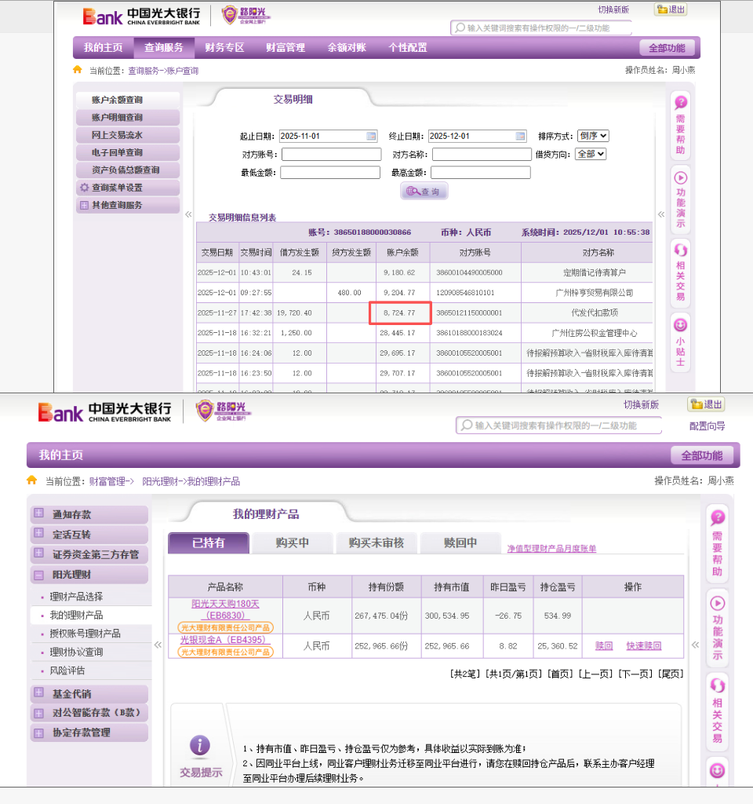Open the 净值型理财产品月度账单 link
This screenshot has width=753, height=804.
551,549
